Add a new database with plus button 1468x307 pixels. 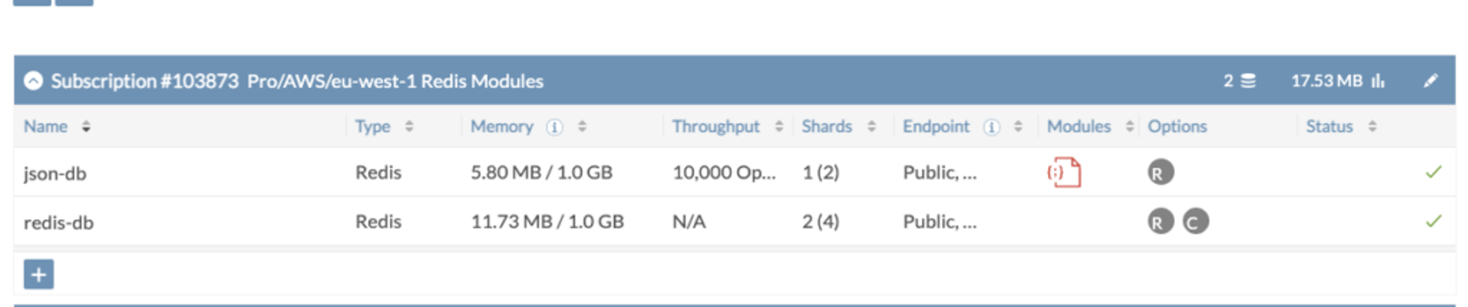pyautogui.click(x=39, y=274)
